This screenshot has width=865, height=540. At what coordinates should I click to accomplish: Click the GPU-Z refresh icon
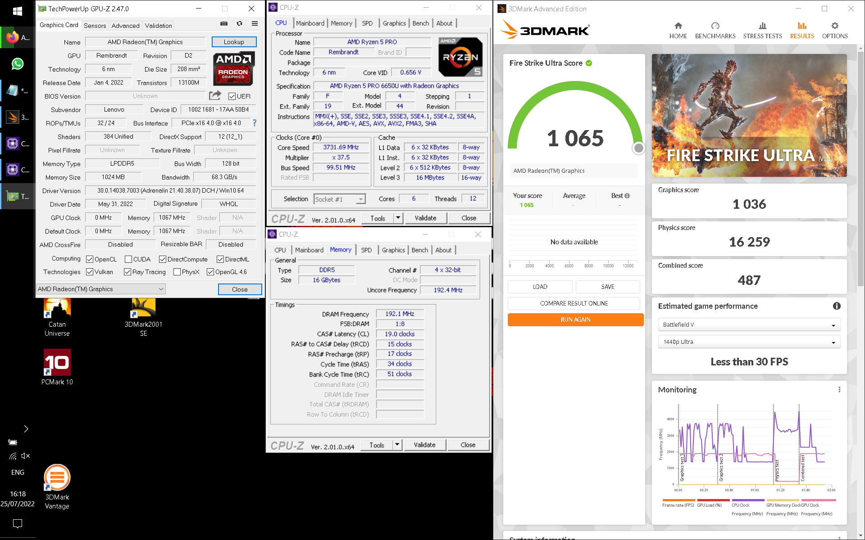(x=239, y=23)
